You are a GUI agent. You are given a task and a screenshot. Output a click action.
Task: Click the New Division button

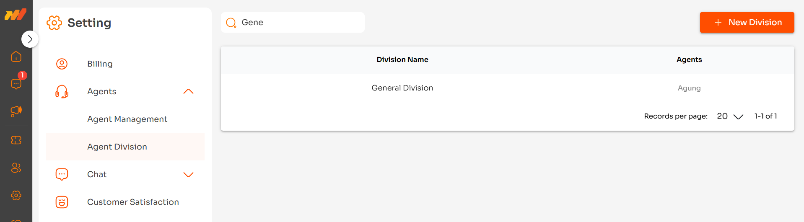747,23
